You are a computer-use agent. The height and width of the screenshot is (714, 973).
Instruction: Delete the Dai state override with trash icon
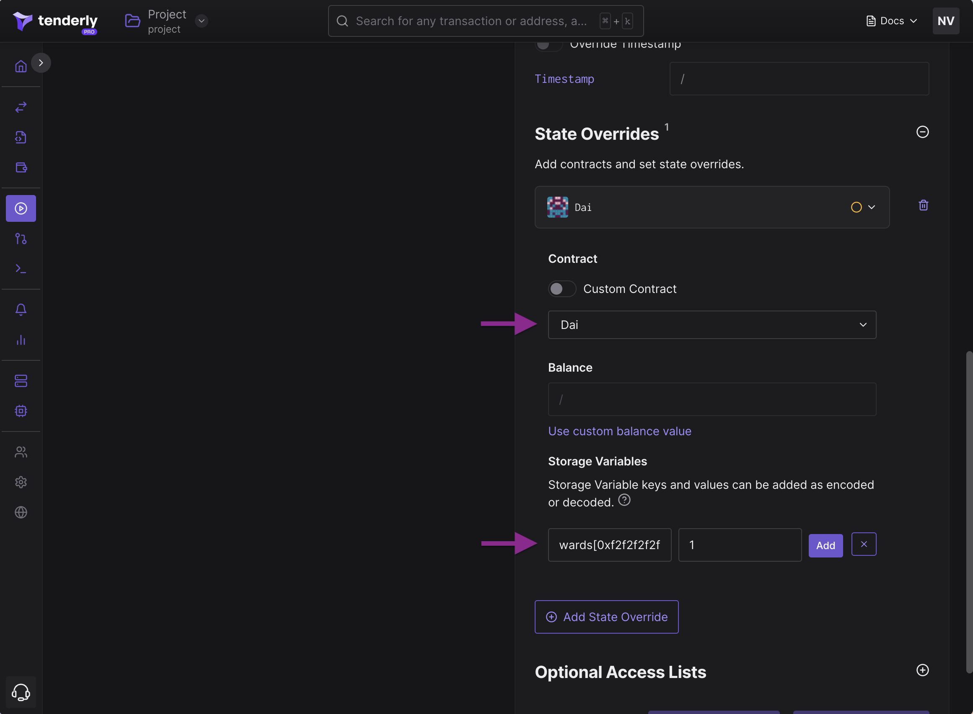click(923, 205)
